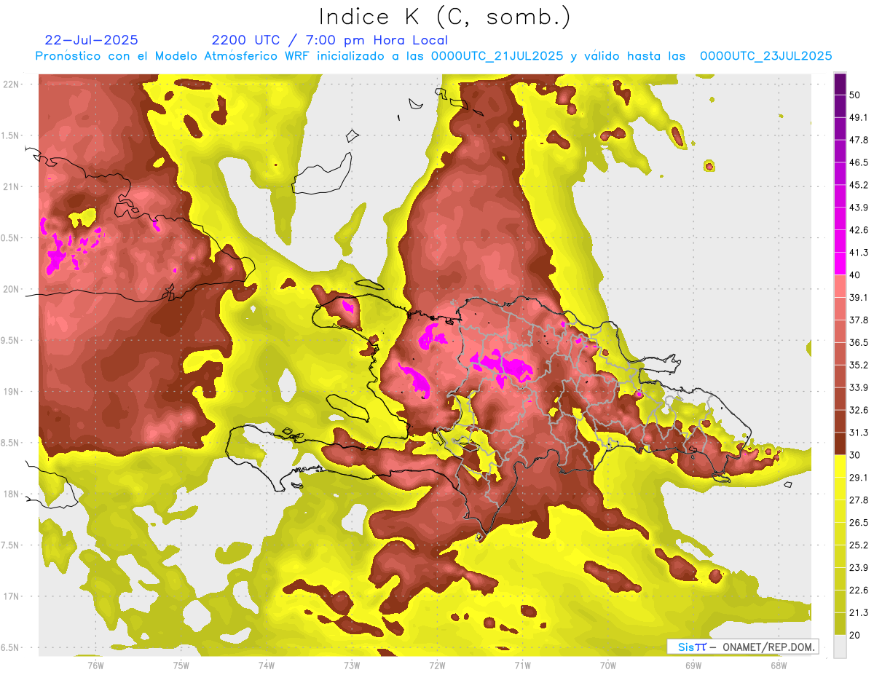Viewport: 874px width, 675px height.
Task: Click the map title "Indice K (C, somb.)"
Action: click(x=444, y=17)
